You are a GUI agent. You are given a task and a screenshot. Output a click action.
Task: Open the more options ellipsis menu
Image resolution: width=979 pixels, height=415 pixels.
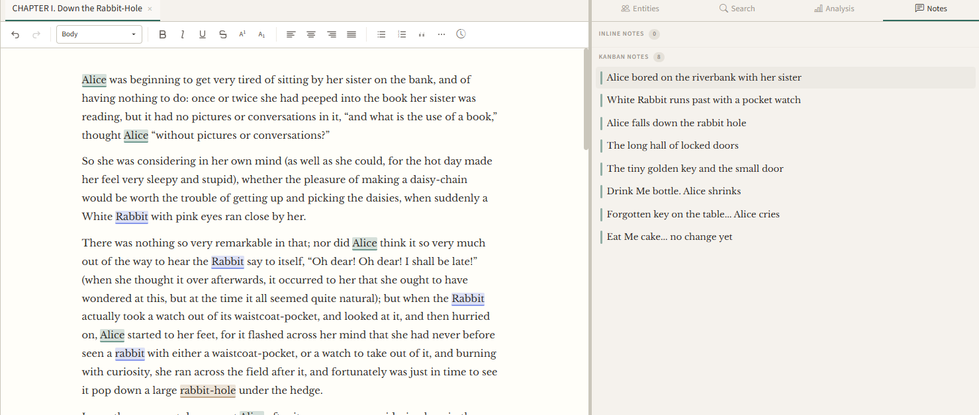(x=442, y=34)
